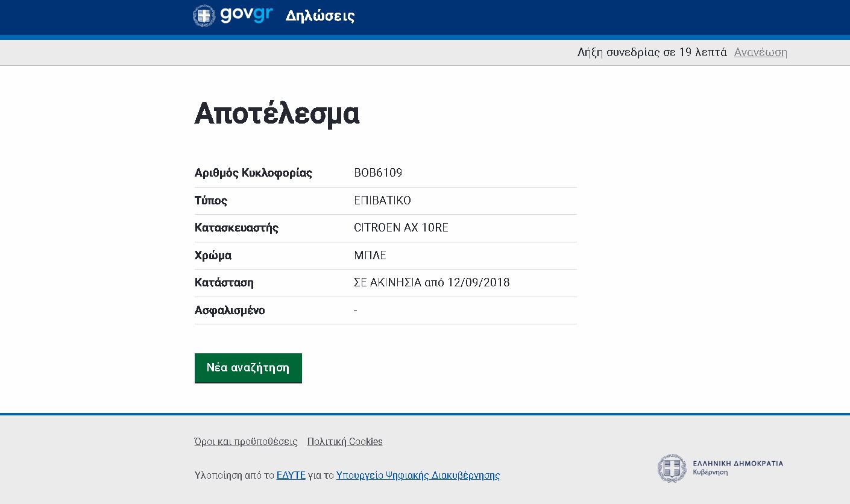Image resolution: width=850 pixels, height=504 pixels.
Task: Click the Ασφαλισμένο row label
Action: pos(230,310)
